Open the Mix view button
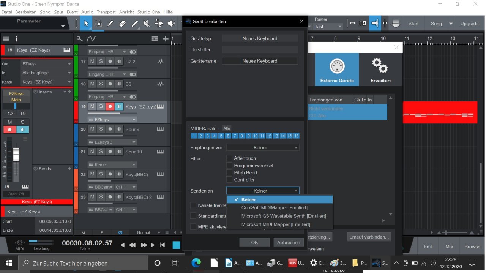Image resolution: width=486 pixels, height=275 pixels. tap(449, 247)
